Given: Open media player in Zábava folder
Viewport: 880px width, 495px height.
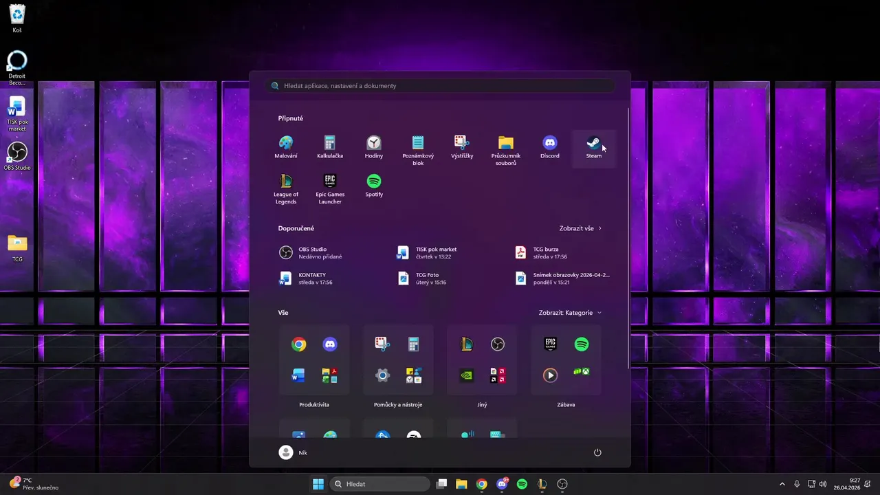Looking at the screenshot, I should click(x=550, y=375).
